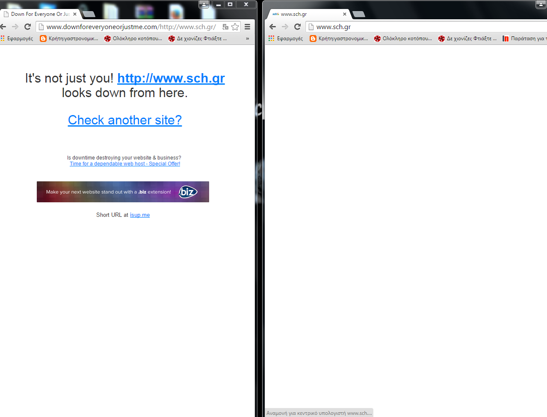Viewport: 547px width, 417px height.
Task: Expand hidden bookmarks overflow chevron
Action: pyautogui.click(x=247, y=38)
